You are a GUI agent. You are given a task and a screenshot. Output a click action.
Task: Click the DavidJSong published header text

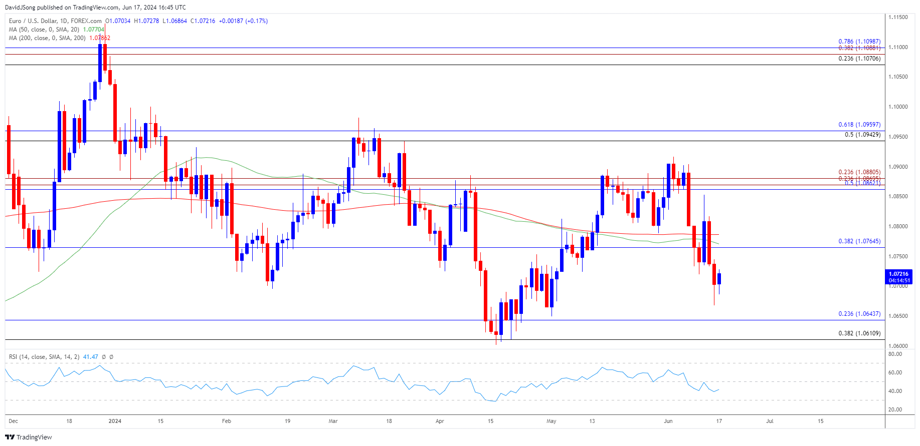point(95,8)
